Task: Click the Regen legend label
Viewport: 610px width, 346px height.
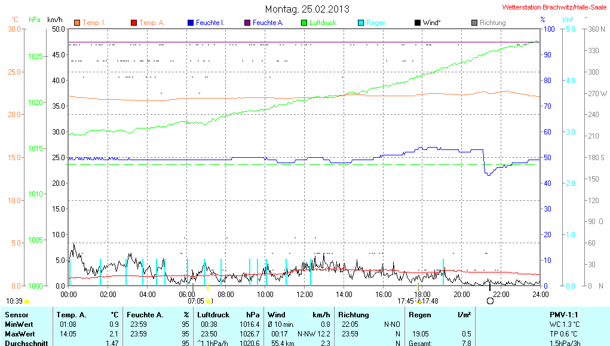Action: (x=376, y=23)
